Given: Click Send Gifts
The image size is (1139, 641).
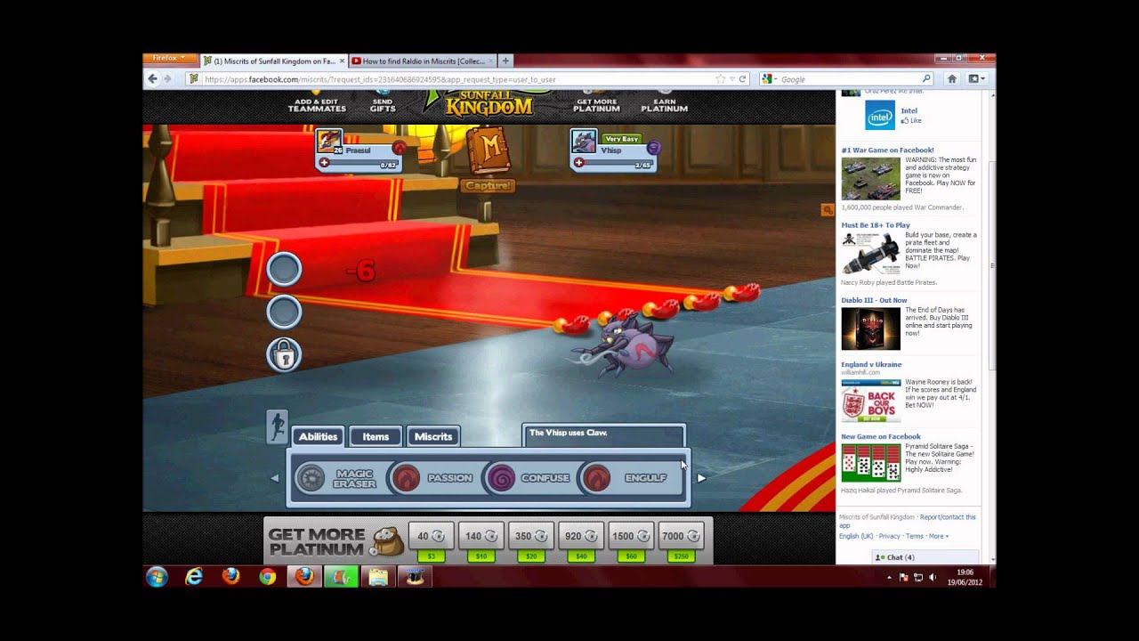Looking at the screenshot, I should pyautogui.click(x=383, y=104).
